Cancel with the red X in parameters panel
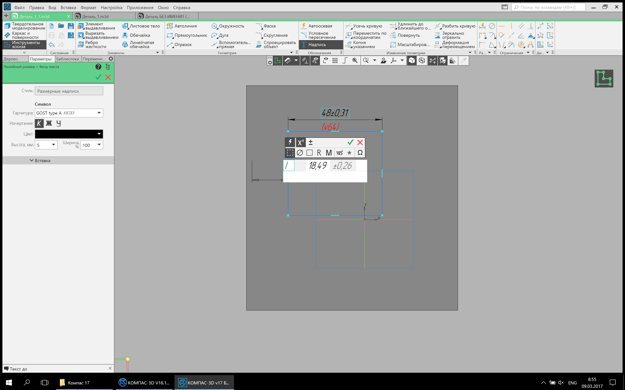This screenshot has width=625, height=390. (108, 77)
